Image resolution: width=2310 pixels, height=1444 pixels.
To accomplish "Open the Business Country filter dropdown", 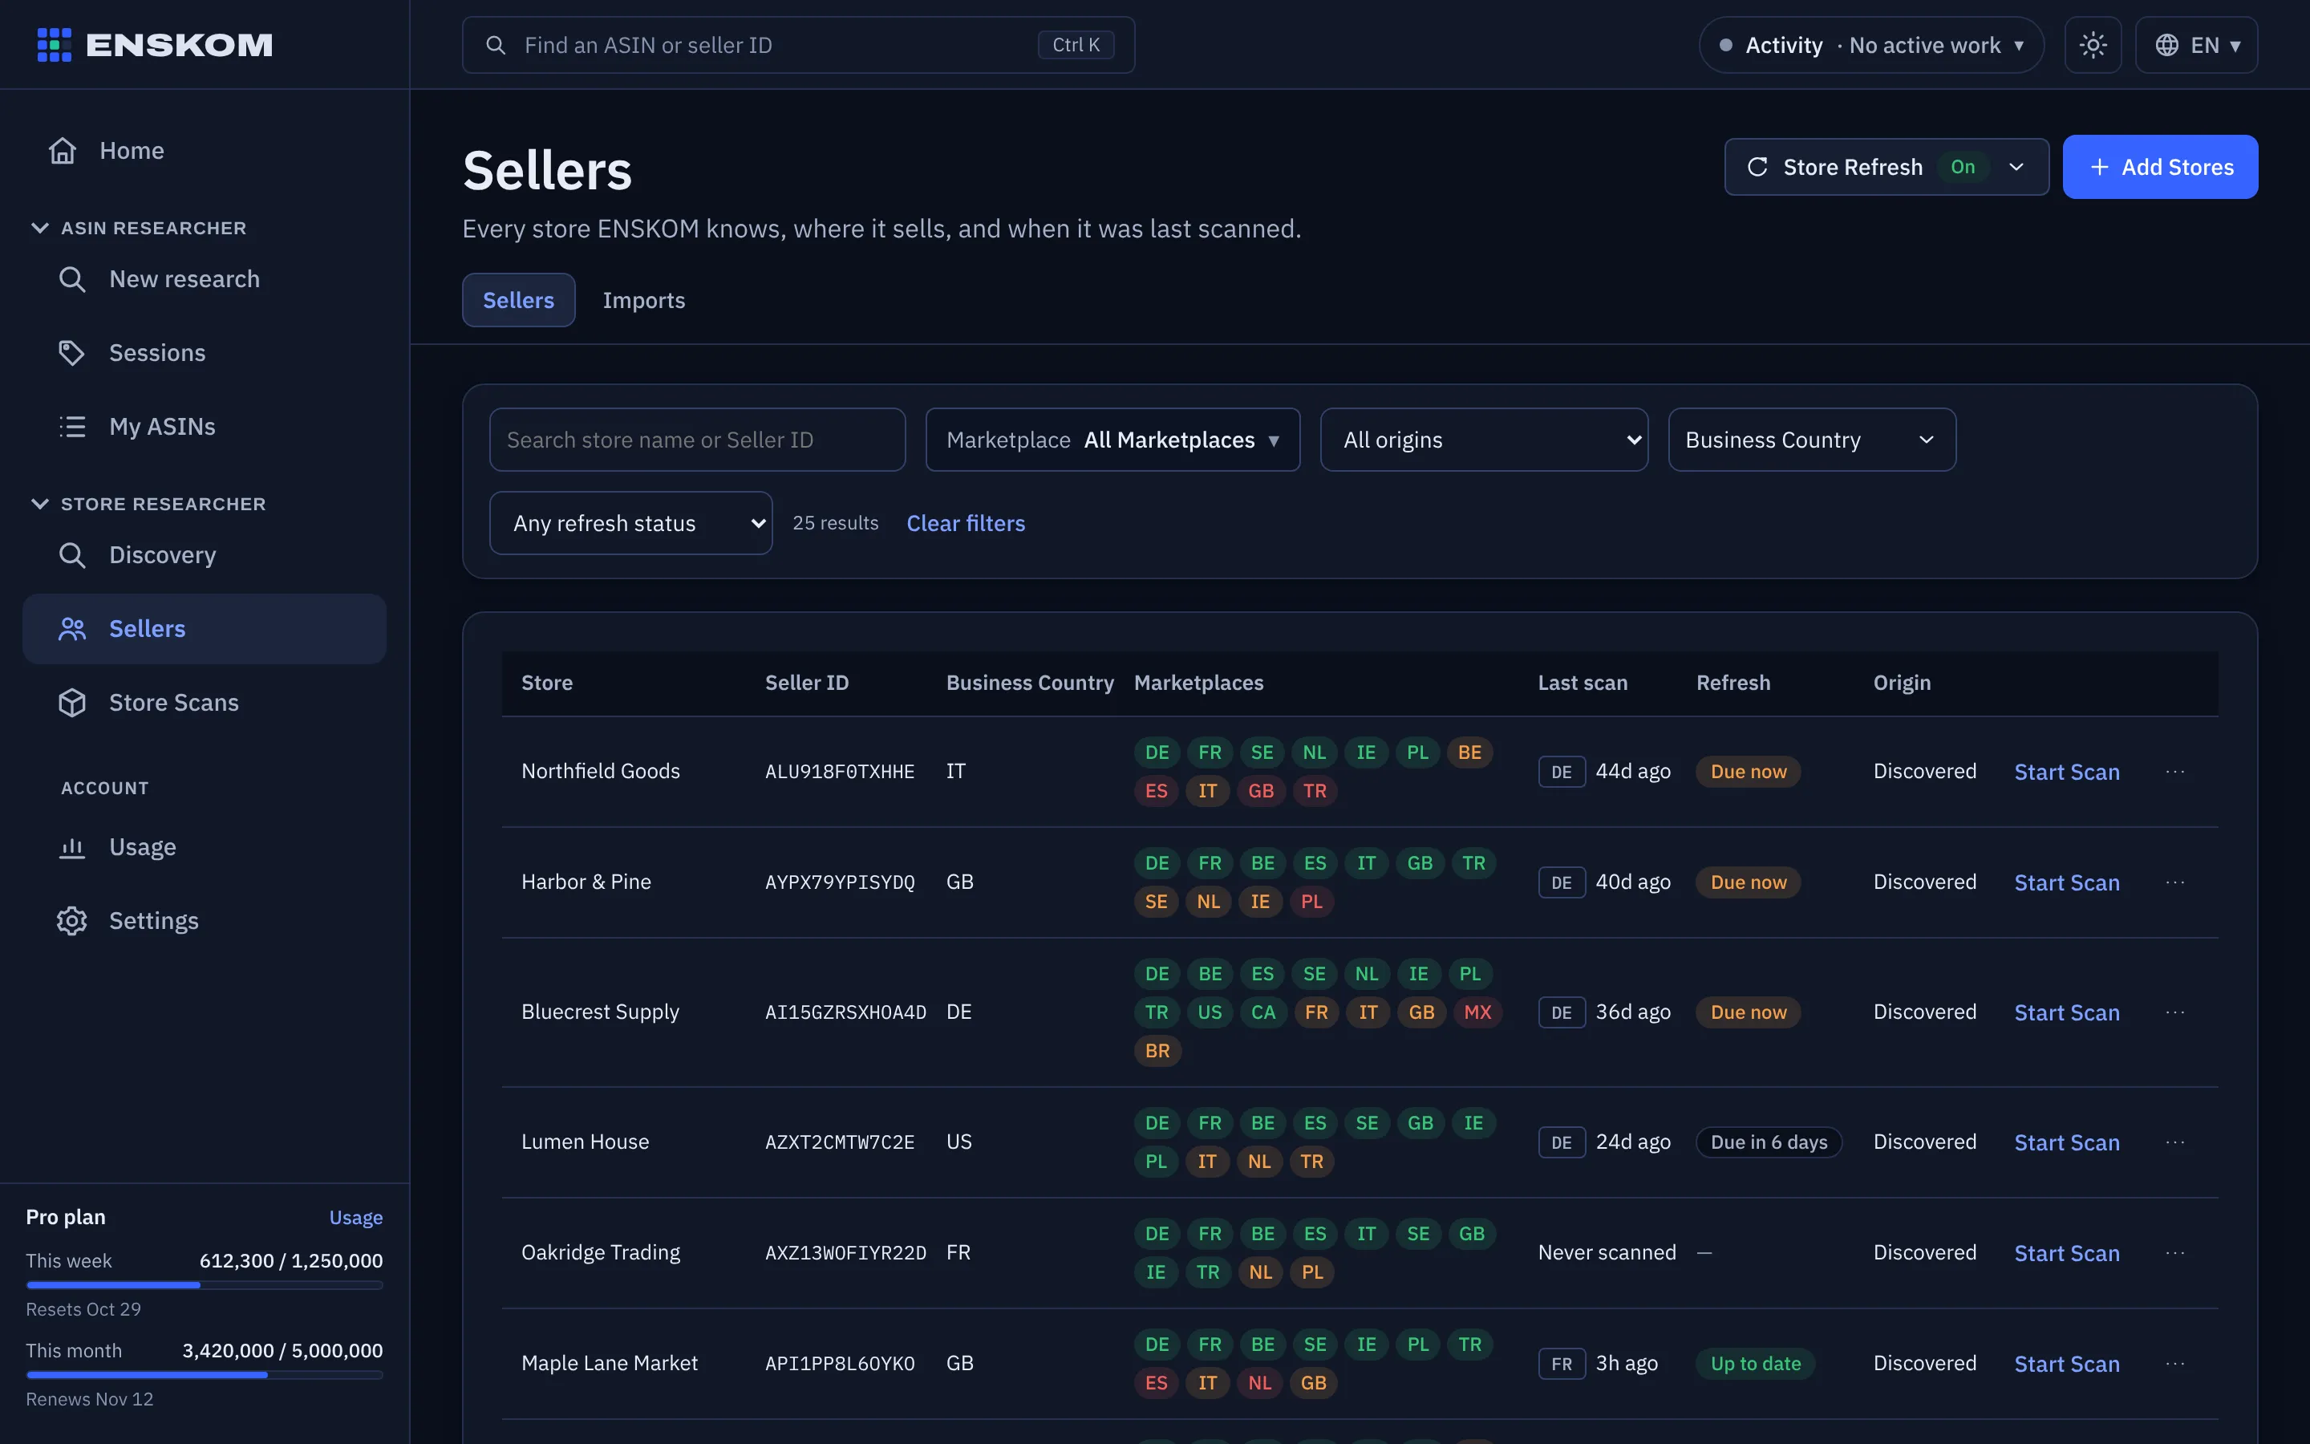I will (1811, 440).
